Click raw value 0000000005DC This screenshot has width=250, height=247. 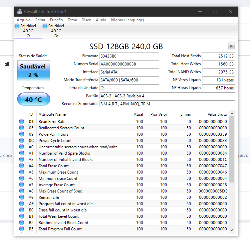213,191
